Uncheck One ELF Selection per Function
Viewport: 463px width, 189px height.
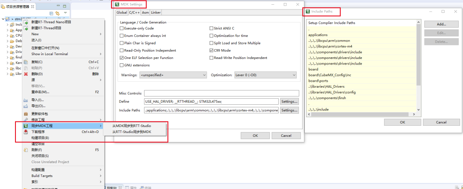coord(121,58)
